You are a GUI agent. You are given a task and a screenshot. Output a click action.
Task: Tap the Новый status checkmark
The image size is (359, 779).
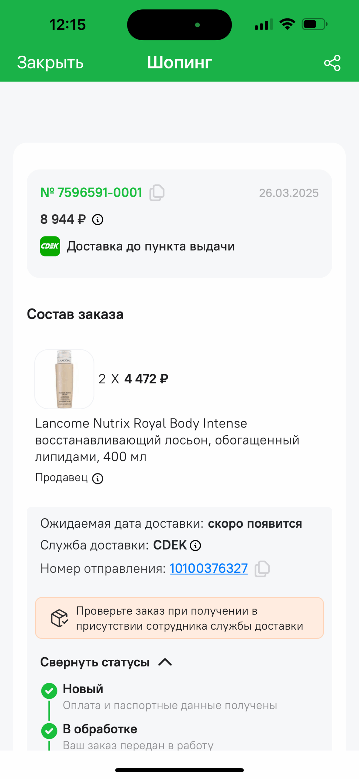[x=49, y=691]
